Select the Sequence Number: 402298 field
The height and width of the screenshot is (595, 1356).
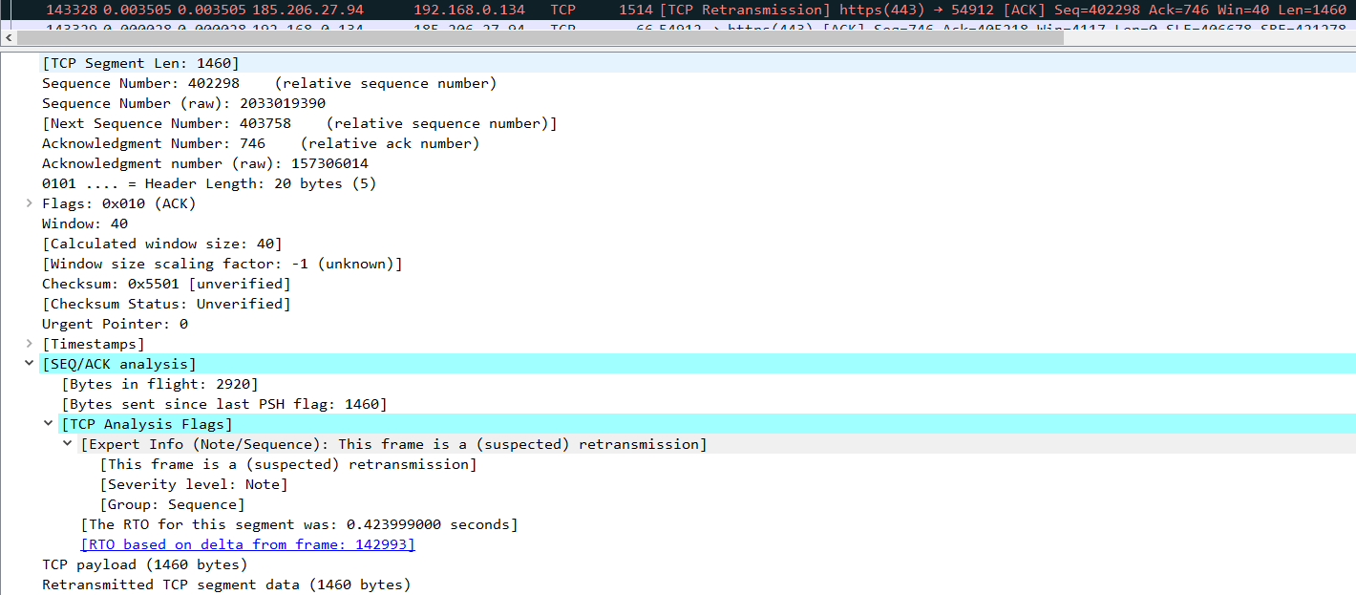(140, 83)
